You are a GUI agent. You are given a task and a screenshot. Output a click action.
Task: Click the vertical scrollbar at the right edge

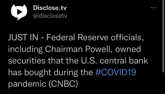click(x=163, y=36)
